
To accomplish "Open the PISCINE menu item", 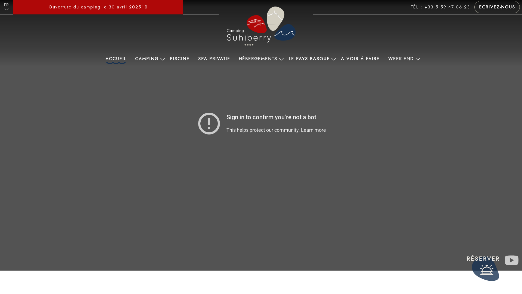I will click(179, 59).
